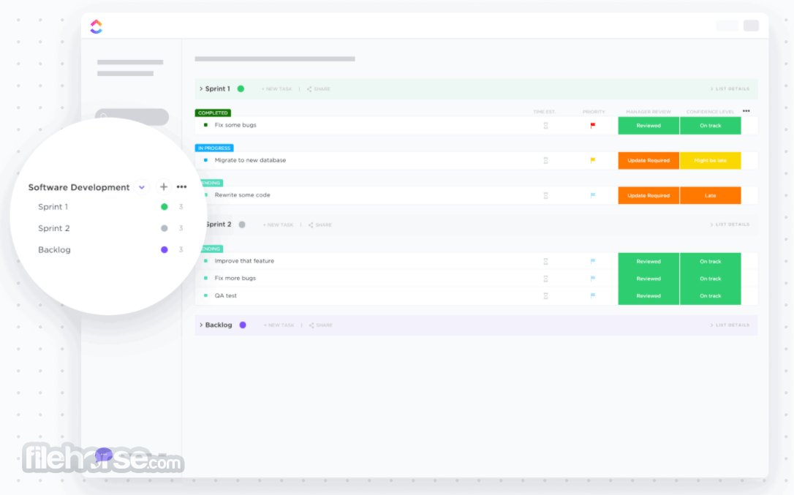
Task: Open Late confidence dropdown for Rewrite some code
Action: point(711,195)
